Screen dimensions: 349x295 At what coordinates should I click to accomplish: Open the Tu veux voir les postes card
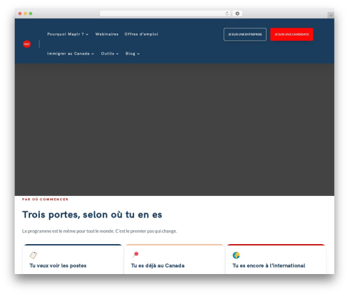[x=73, y=259]
